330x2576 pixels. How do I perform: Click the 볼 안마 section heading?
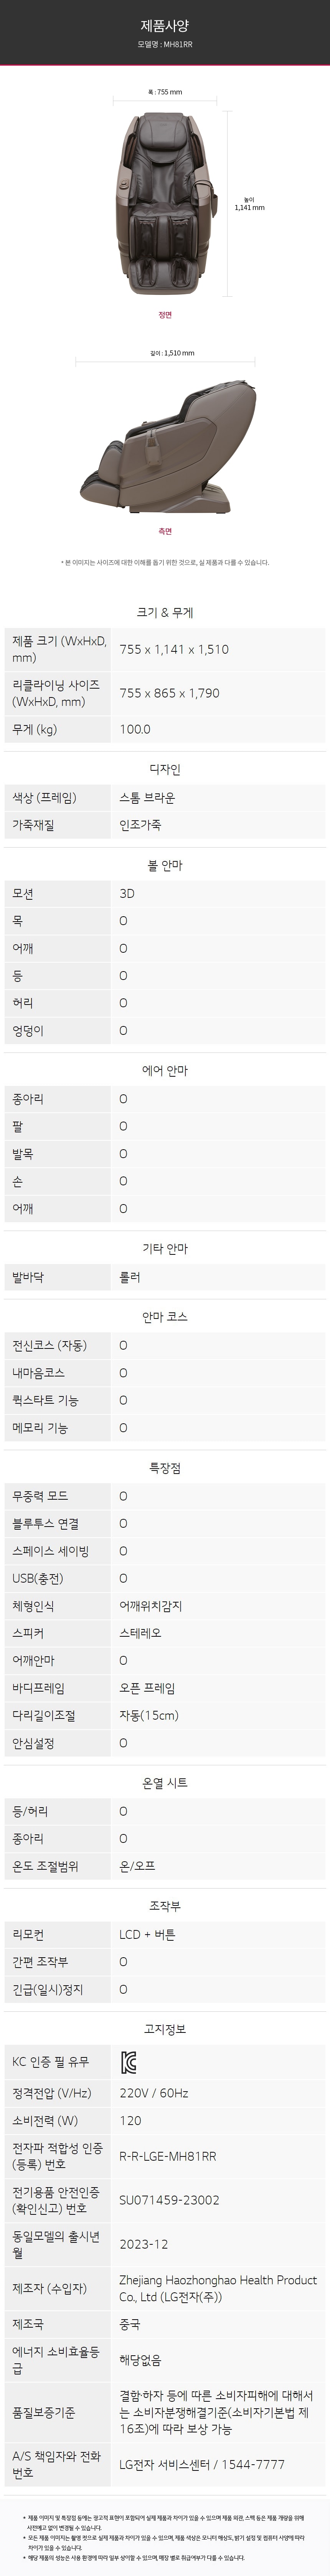(x=165, y=865)
